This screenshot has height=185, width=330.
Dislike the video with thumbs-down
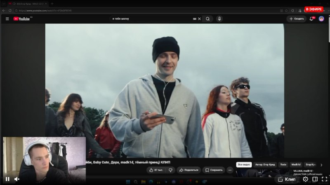[170, 170]
